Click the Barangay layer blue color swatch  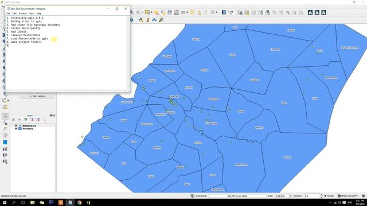tap(20, 129)
